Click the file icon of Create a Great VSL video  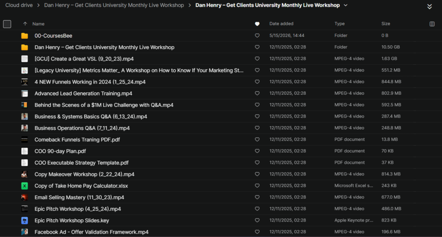pyautogui.click(x=25, y=59)
